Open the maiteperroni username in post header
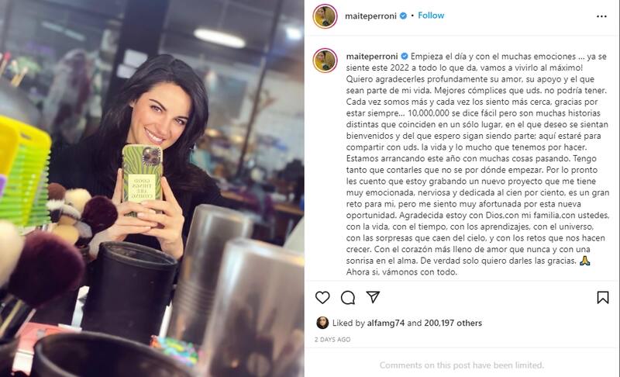This screenshot has height=377, width=620. click(370, 16)
